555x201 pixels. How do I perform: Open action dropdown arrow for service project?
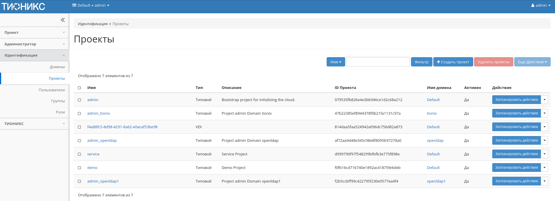point(544,154)
